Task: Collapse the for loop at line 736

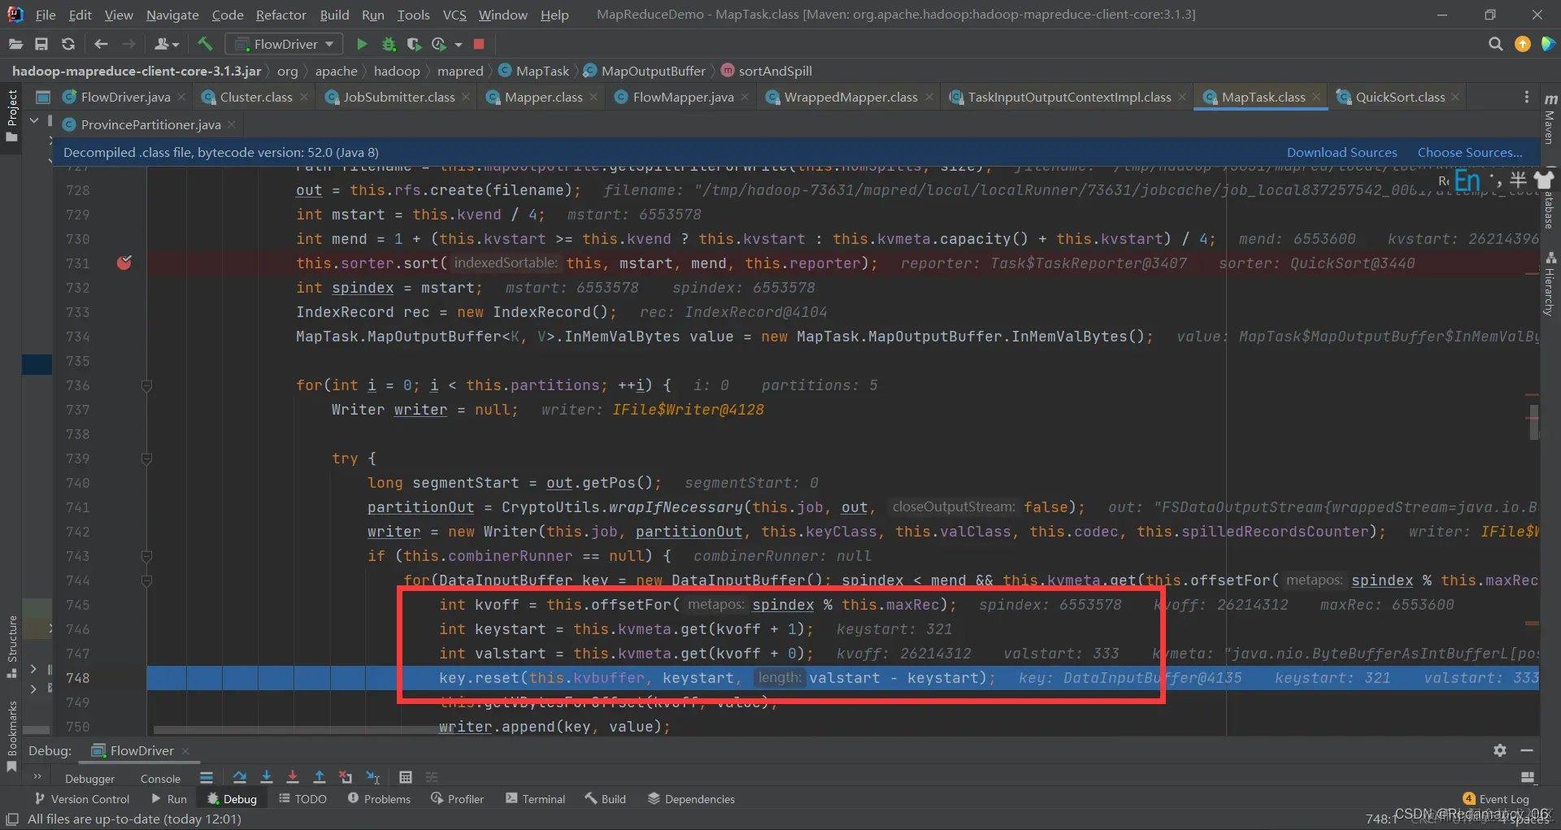Action: pos(146,385)
